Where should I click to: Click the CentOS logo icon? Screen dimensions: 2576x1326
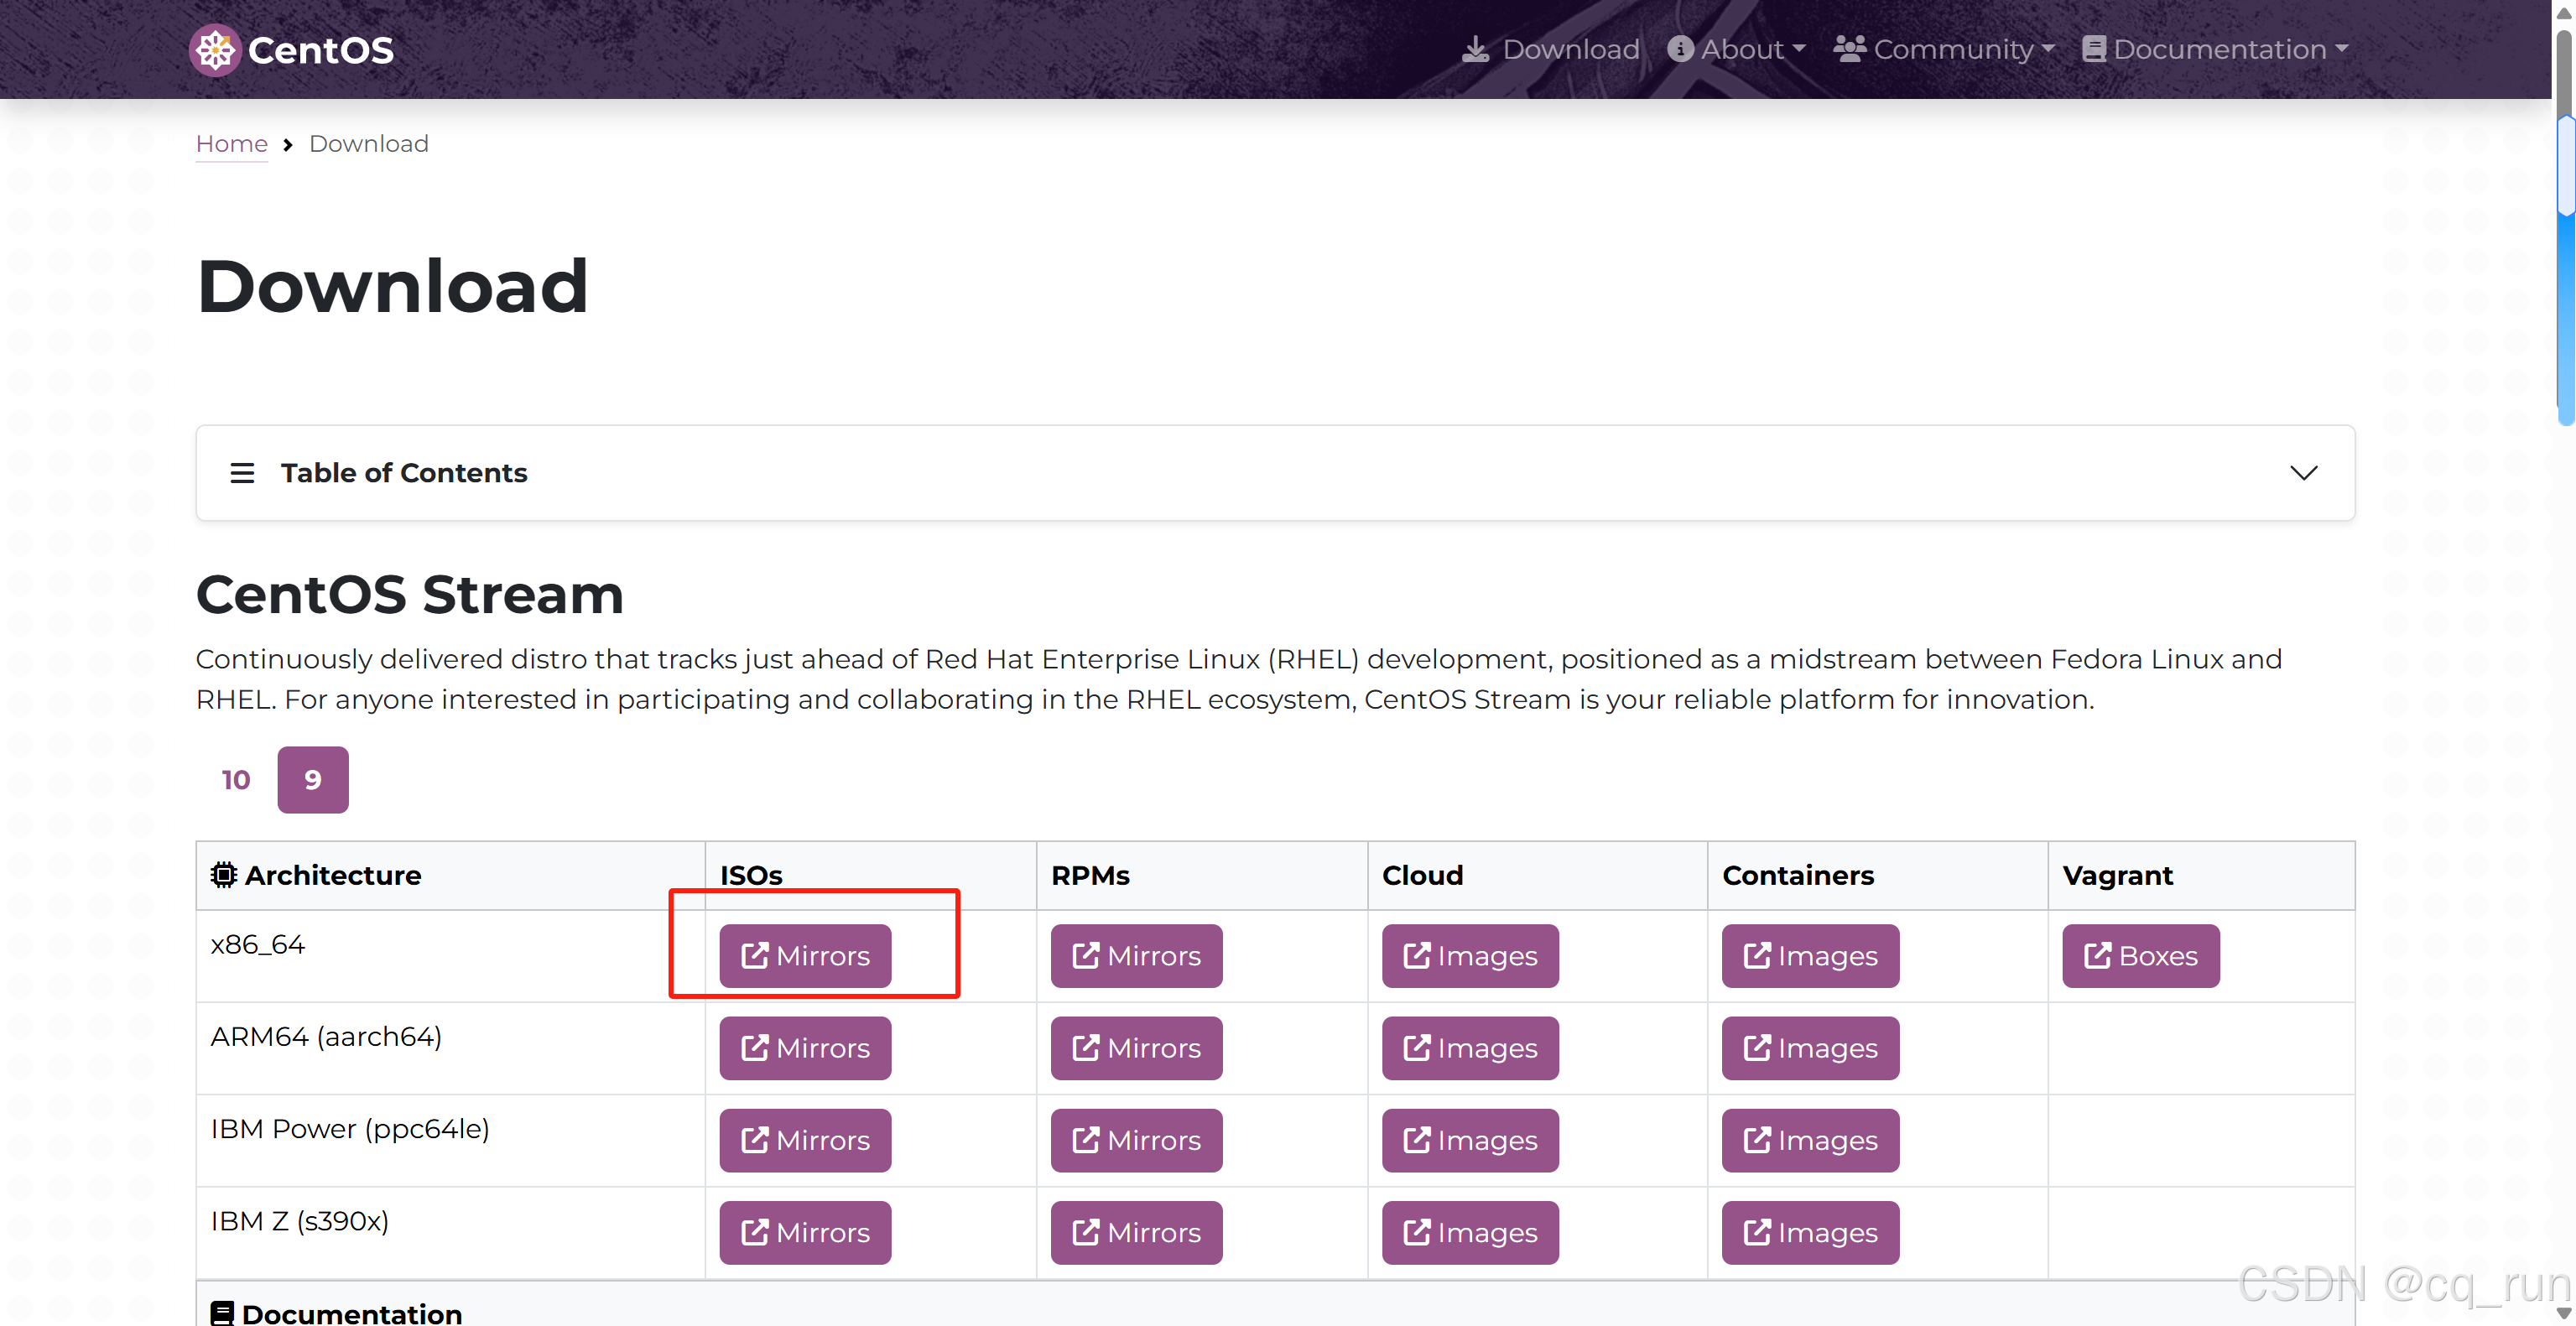[215, 49]
